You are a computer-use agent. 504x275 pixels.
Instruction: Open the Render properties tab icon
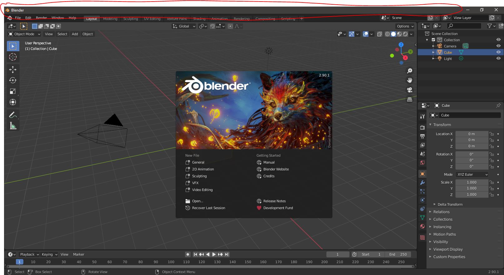coord(422,127)
